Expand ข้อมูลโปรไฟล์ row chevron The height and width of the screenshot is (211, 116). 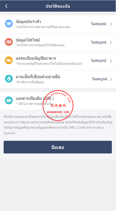(111, 43)
